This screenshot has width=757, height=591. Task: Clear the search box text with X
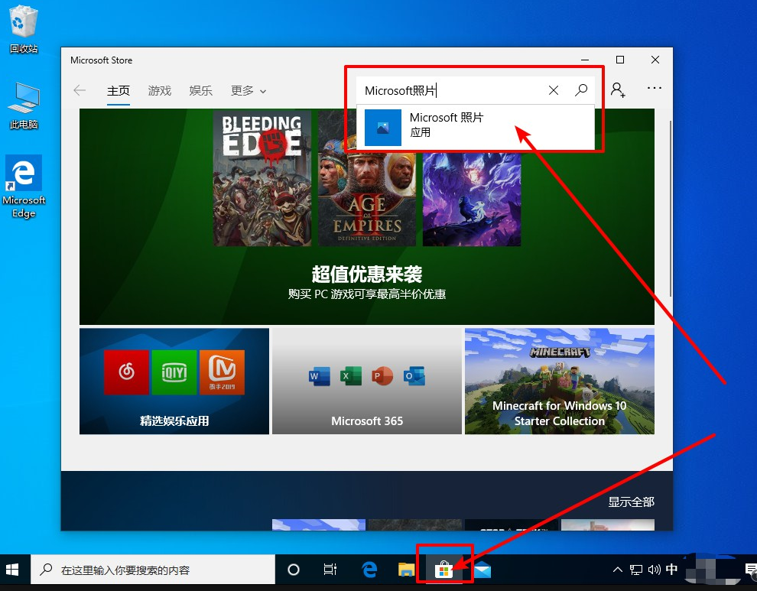[x=554, y=90]
